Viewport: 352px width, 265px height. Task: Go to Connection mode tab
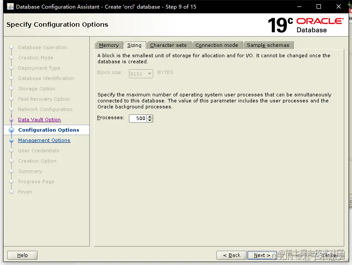[217, 45]
